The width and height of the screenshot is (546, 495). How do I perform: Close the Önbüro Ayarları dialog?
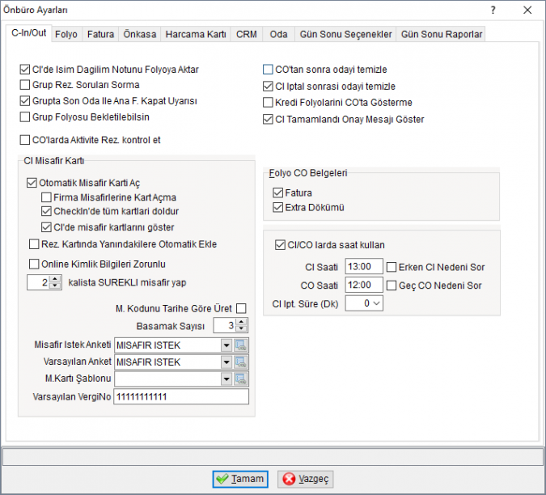click(527, 10)
